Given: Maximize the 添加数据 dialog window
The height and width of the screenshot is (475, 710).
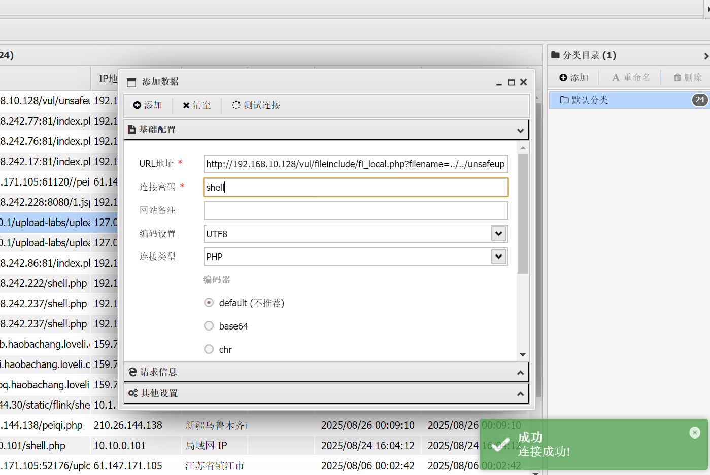Looking at the screenshot, I should point(511,82).
